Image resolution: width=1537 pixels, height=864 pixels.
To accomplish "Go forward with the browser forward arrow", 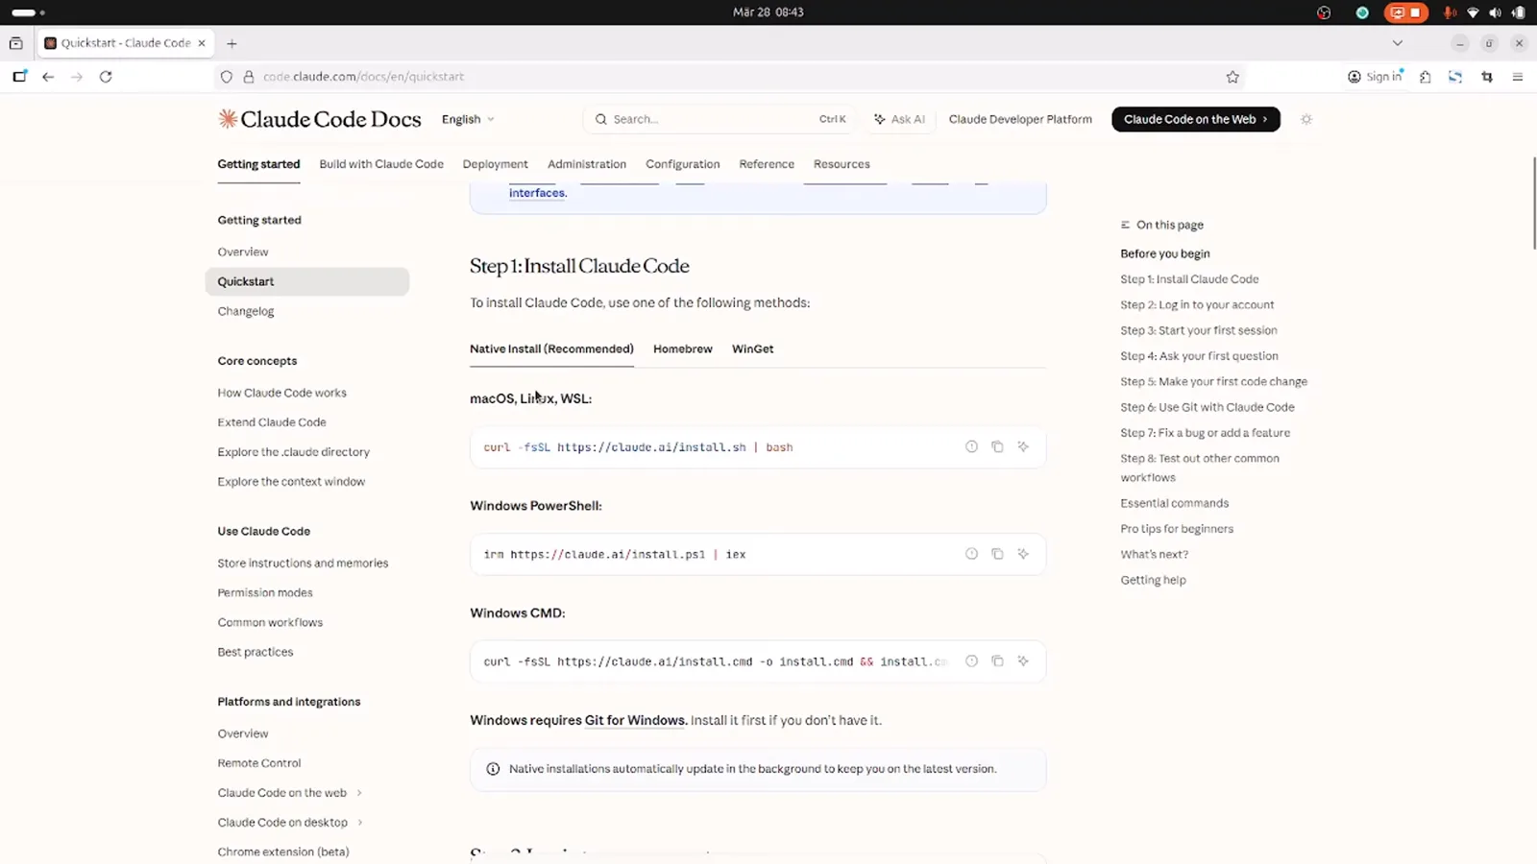I will click(77, 77).
